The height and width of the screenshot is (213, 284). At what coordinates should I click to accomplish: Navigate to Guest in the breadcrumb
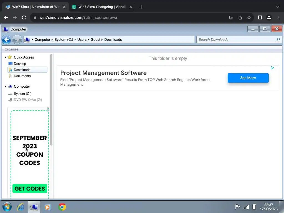[x=95, y=39]
